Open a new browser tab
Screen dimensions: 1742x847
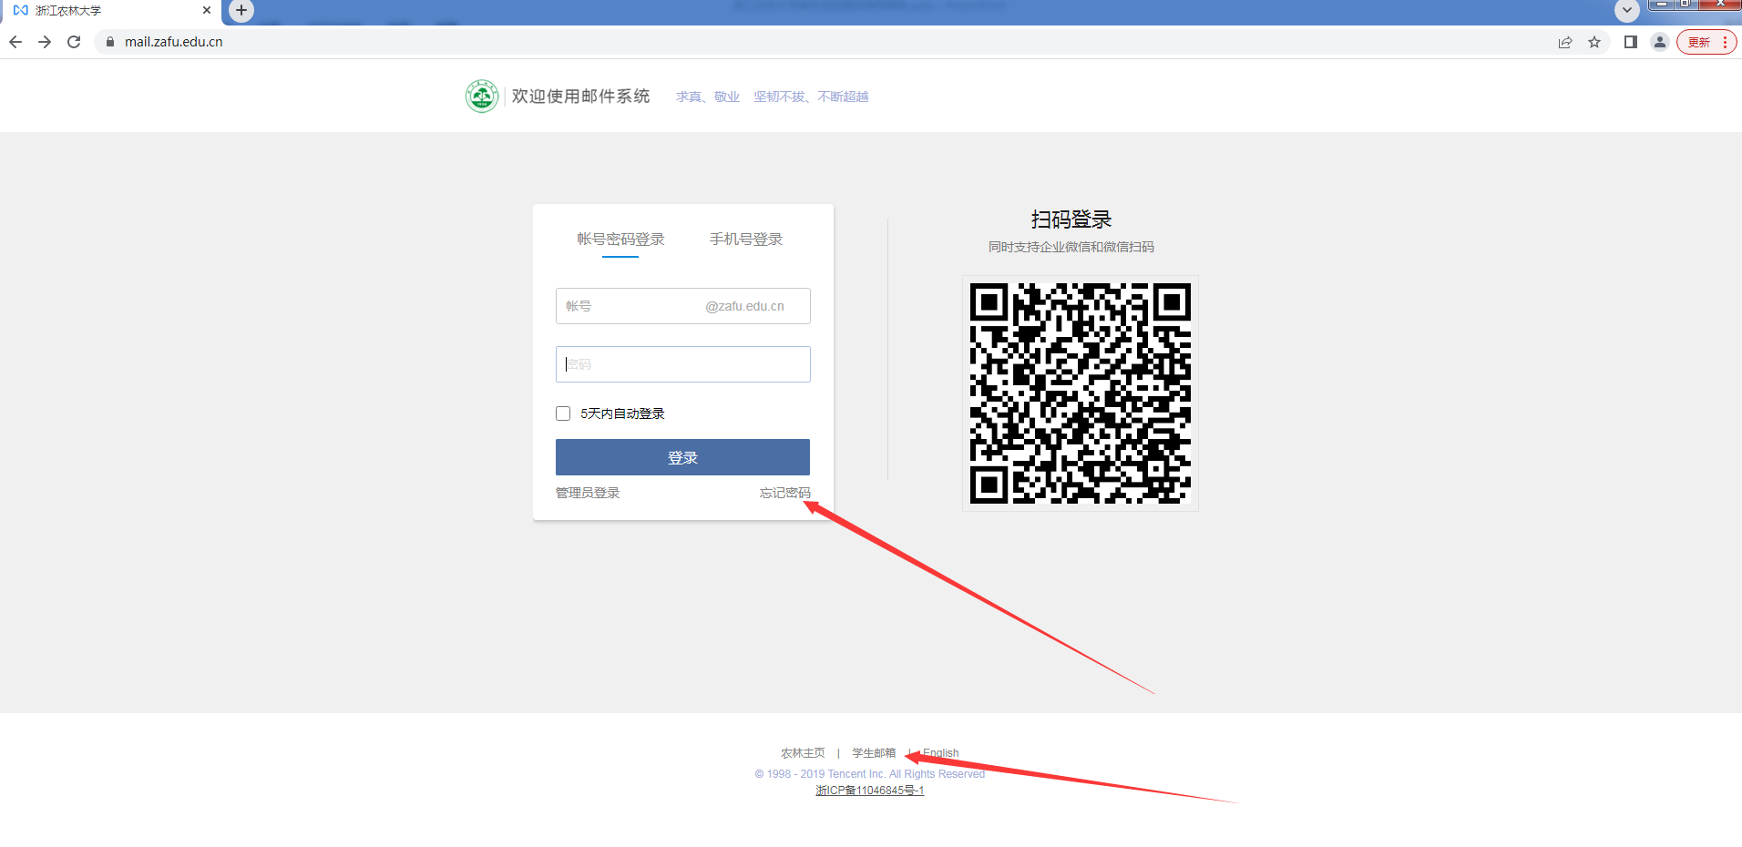(x=241, y=10)
